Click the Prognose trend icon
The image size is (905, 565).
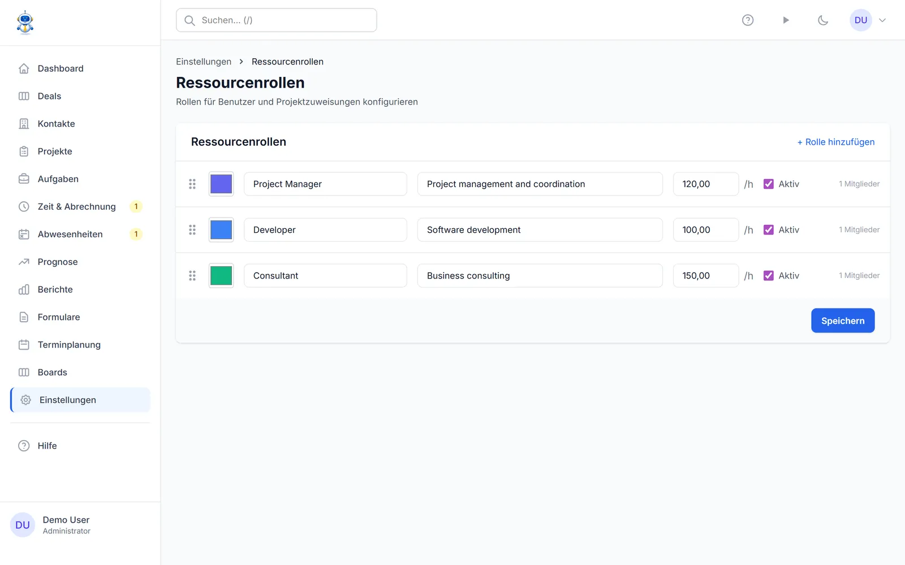(24, 262)
